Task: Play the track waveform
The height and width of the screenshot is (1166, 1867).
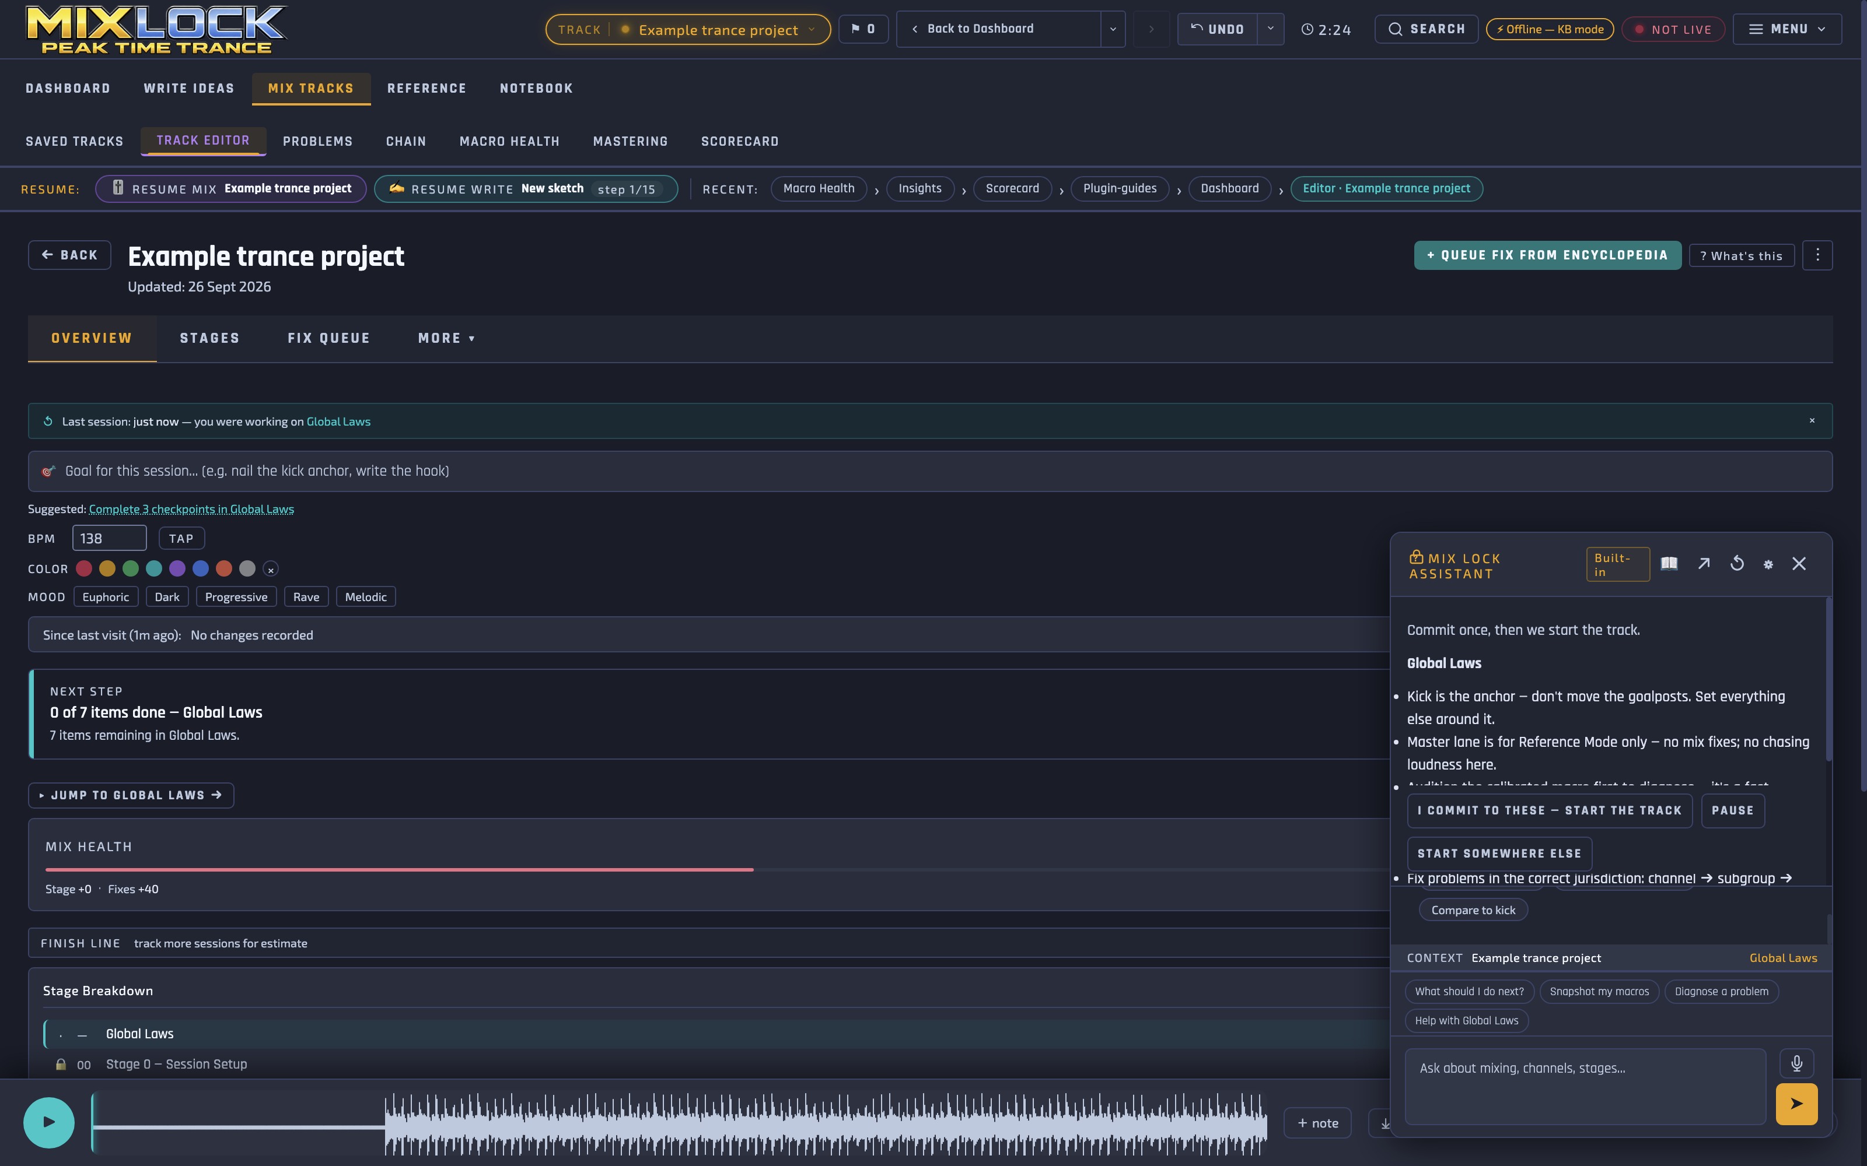Action: point(48,1122)
